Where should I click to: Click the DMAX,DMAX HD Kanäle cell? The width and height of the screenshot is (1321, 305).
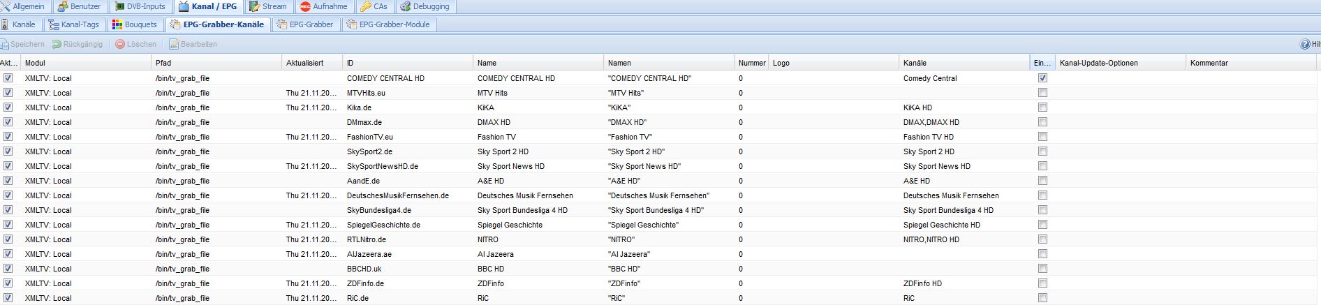[964, 122]
